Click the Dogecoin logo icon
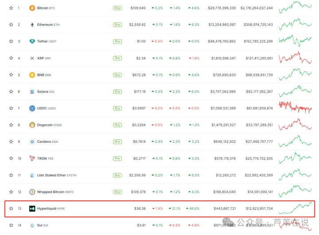 pyautogui.click(x=32, y=125)
